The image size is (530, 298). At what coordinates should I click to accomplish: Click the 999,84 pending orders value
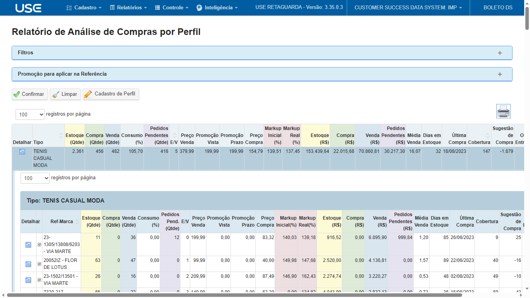tap(405, 237)
